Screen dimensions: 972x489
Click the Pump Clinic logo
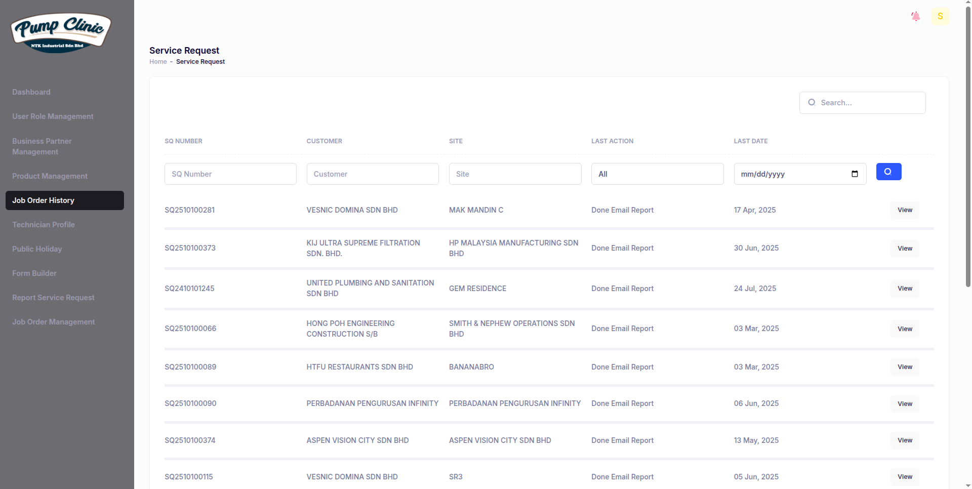(x=61, y=33)
